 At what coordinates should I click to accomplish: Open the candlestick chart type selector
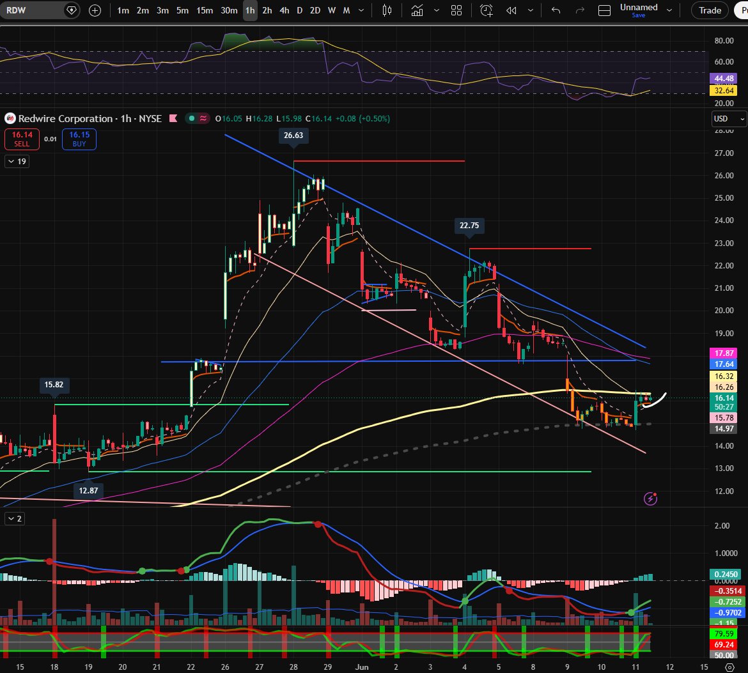point(387,10)
